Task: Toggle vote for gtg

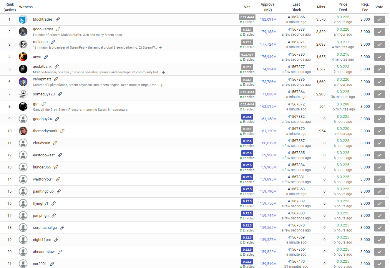Action: tap(379, 107)
